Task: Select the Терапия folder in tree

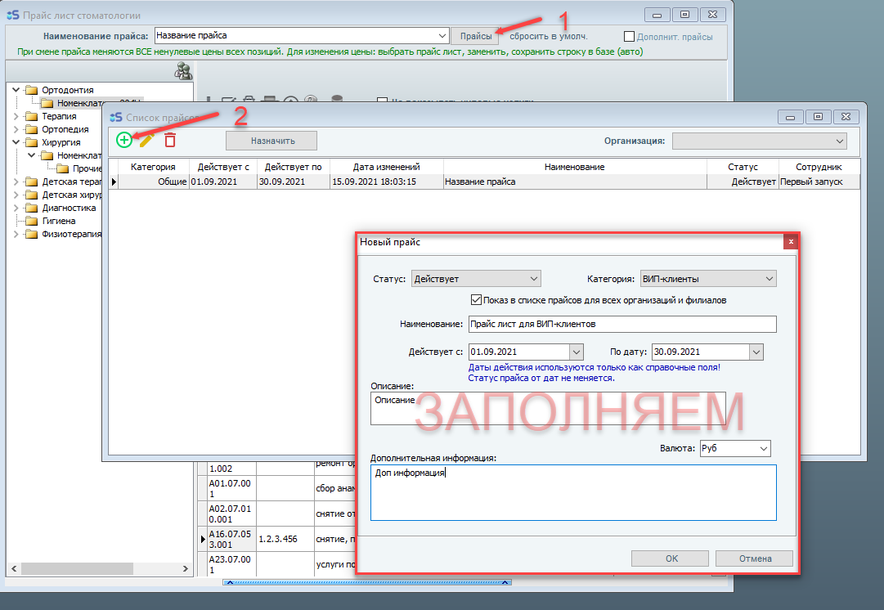Action: coord(59,116)
